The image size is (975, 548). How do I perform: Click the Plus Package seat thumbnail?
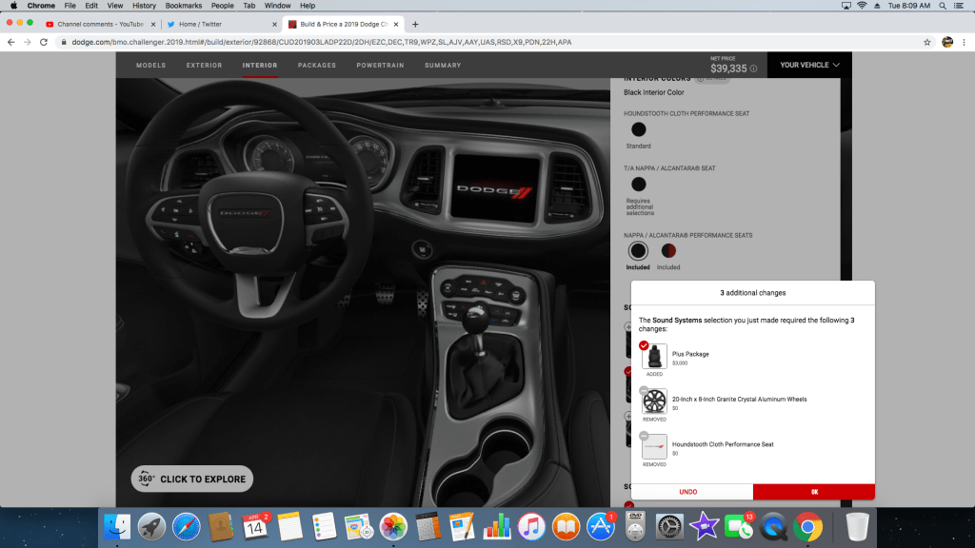[x=654, y=357]
